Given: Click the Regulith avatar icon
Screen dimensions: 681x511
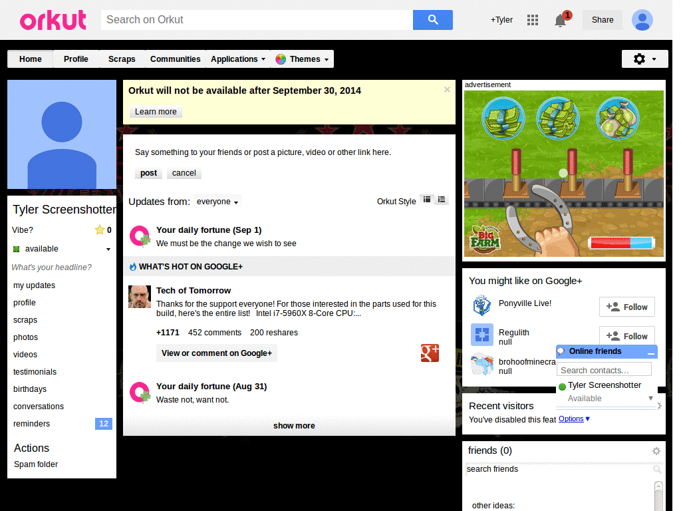Looking at the screenshot, I should click(x=482, y=335).
